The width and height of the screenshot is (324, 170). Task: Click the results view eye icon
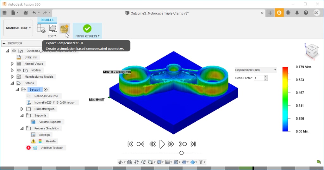click(41, 28)
